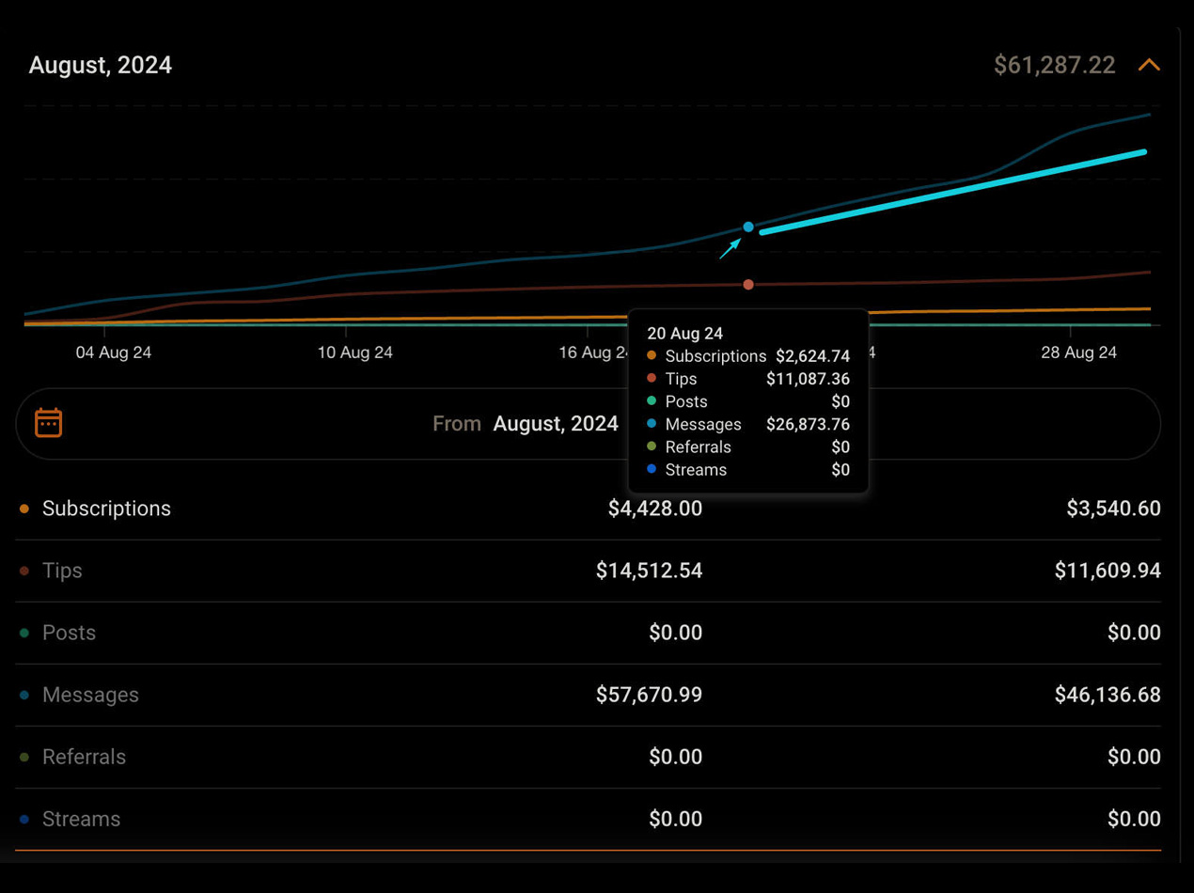Screen dimensions: 1194x893
Task: Toggle the Tips series in the list
Action: (x=62, y=571)
